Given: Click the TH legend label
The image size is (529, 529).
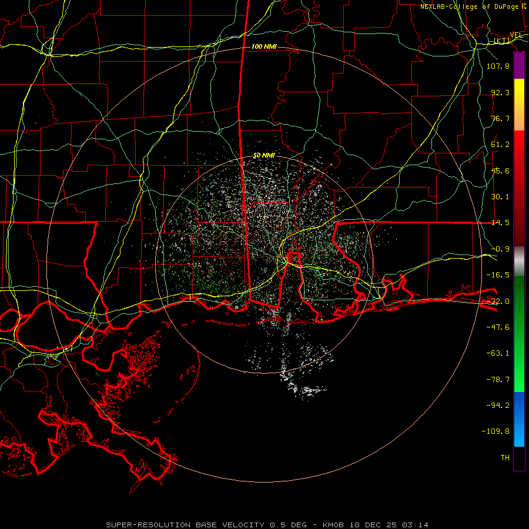Looking at the screenshot, I should pos(505,458).
